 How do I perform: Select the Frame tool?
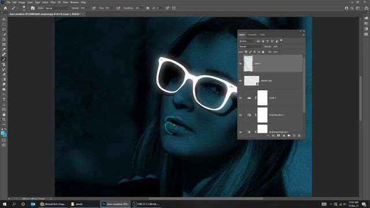point(4,44)
